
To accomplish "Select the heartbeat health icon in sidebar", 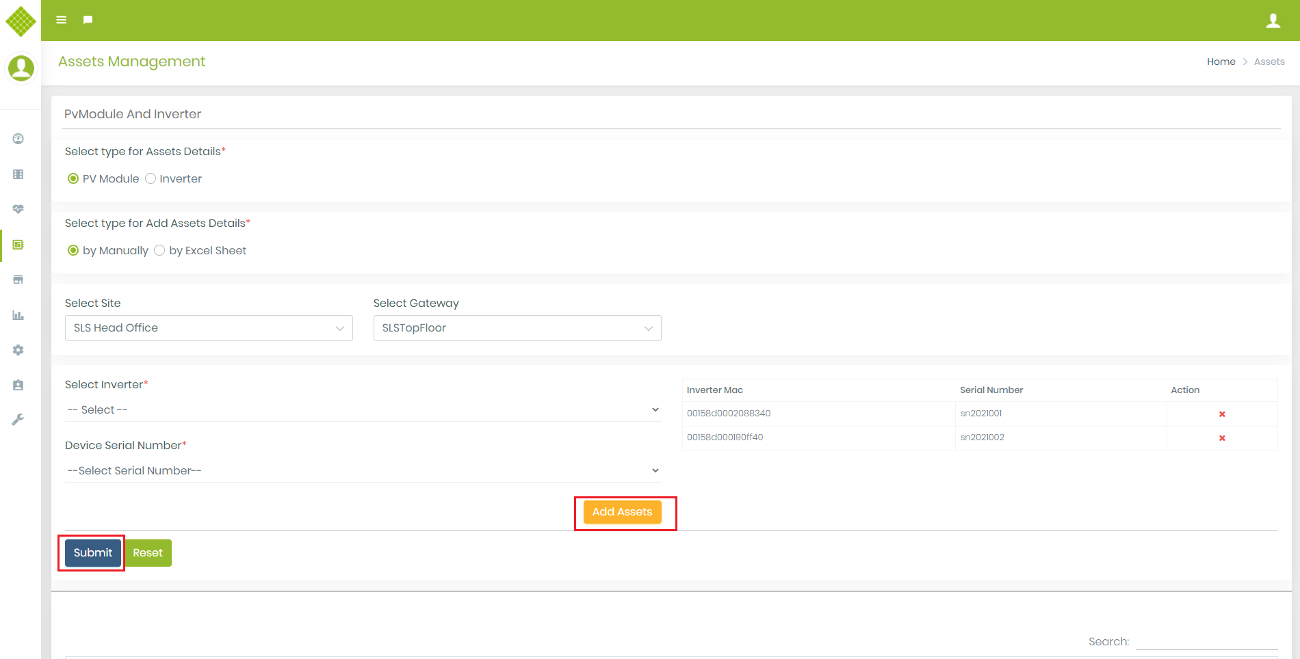I will [x=18, y=209].
